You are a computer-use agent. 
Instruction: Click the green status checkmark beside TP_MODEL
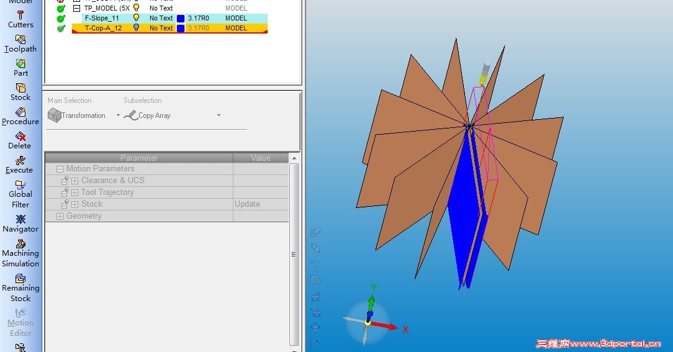click(x=61, y=8)
